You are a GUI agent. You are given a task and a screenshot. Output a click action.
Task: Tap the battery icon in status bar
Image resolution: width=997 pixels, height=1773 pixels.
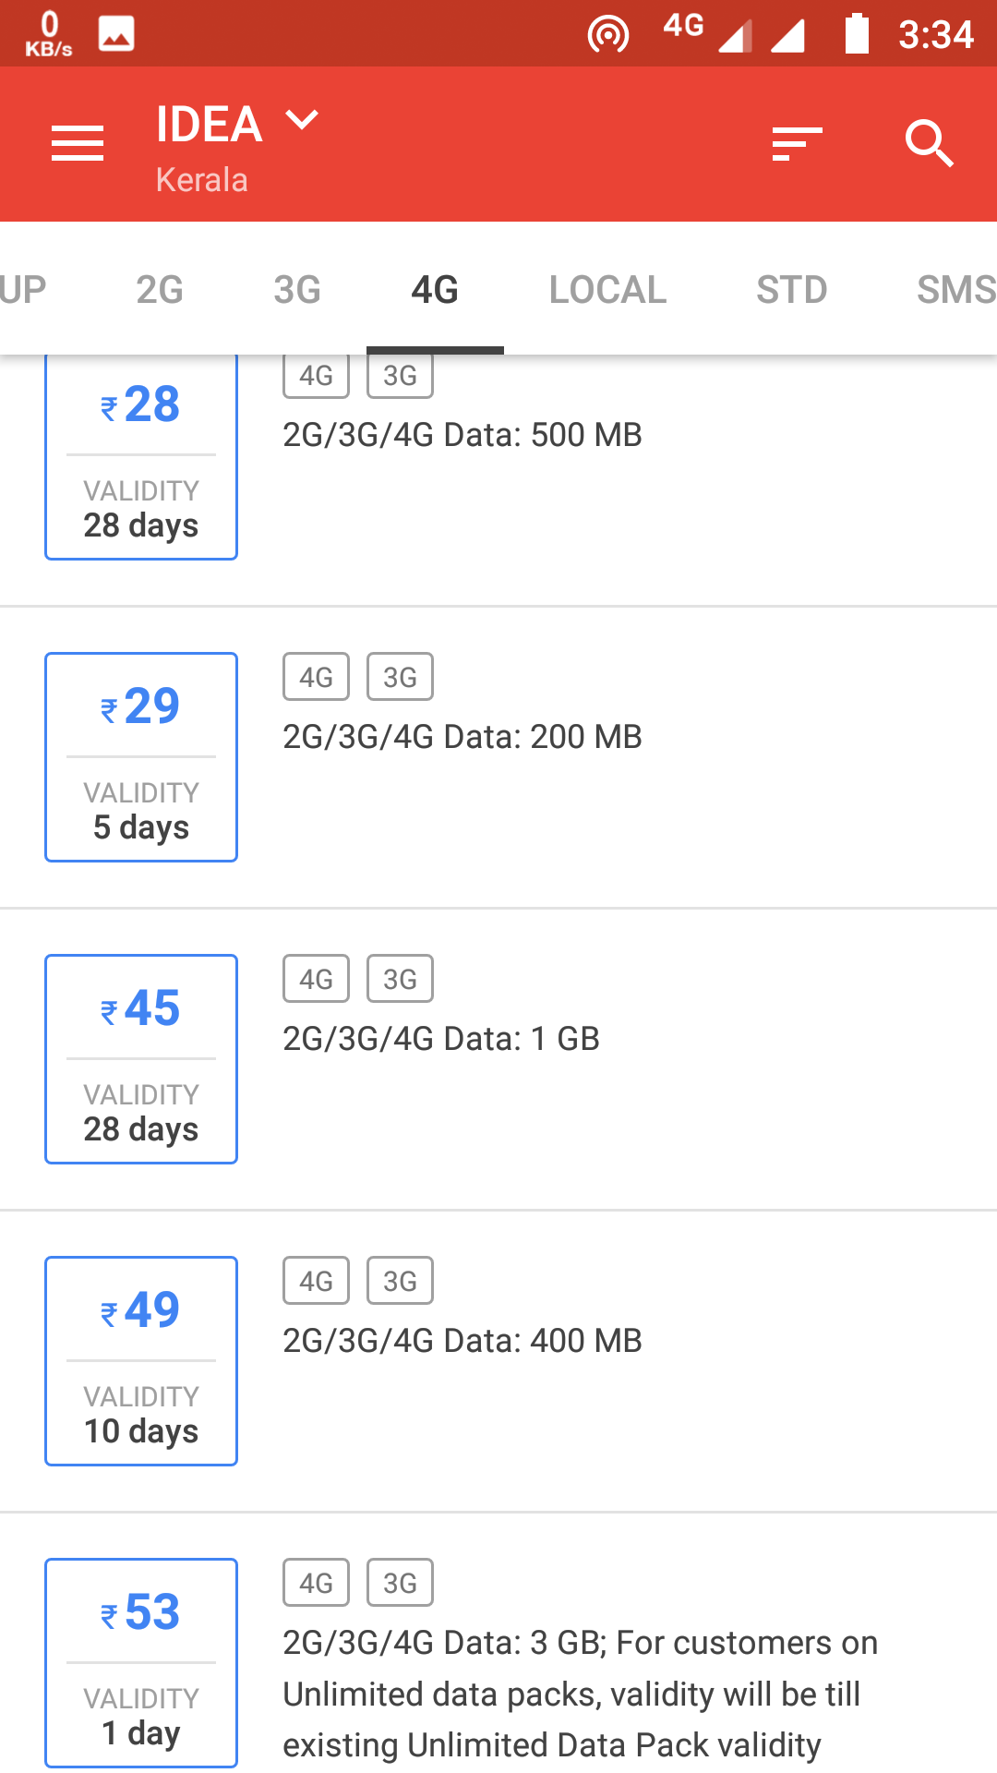857,34
